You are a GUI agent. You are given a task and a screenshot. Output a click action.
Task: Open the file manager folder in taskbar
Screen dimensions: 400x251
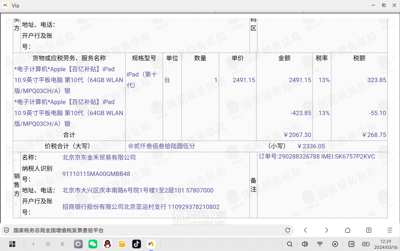122,244
